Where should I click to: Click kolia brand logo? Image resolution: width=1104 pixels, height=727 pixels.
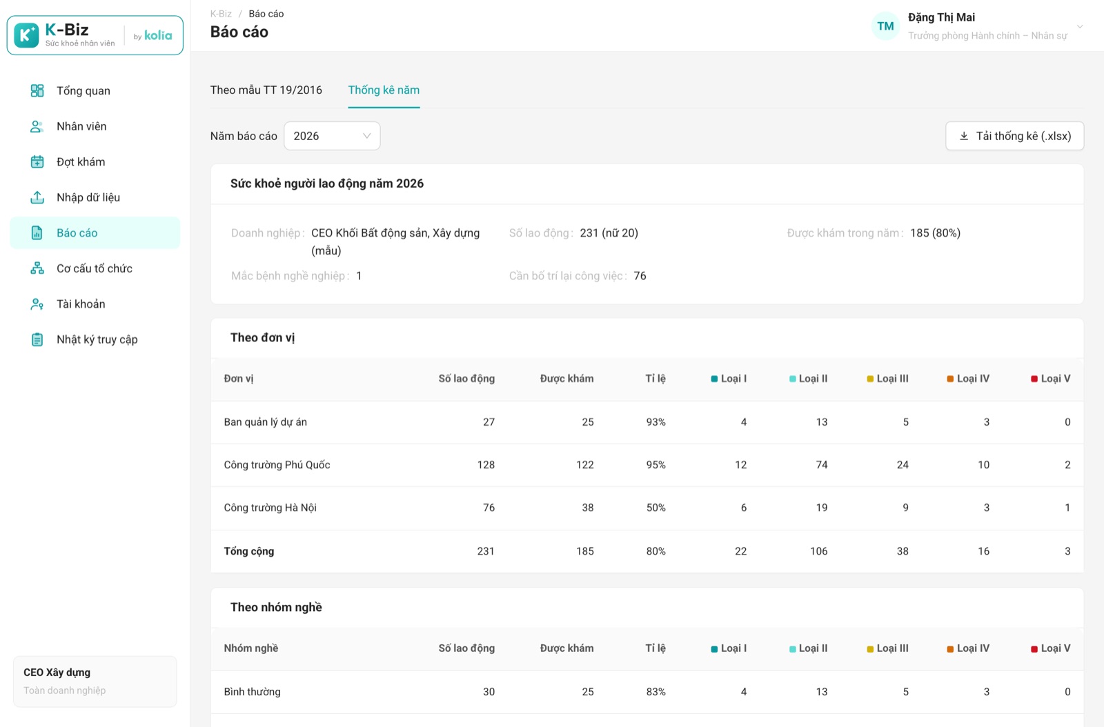click(158, 35)
